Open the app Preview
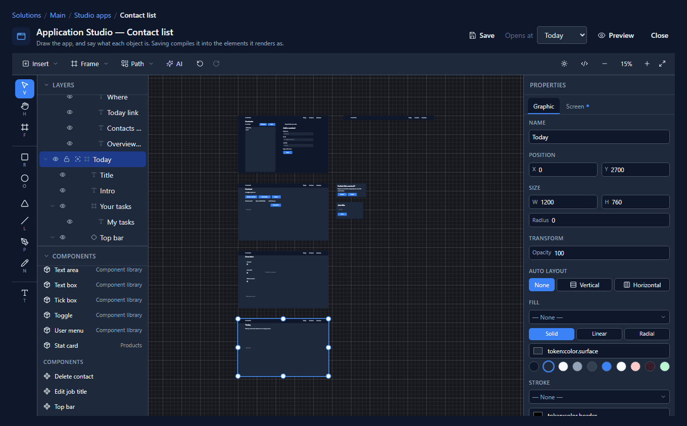The height and width of the screenshot is (426, 687). (616, 35)
